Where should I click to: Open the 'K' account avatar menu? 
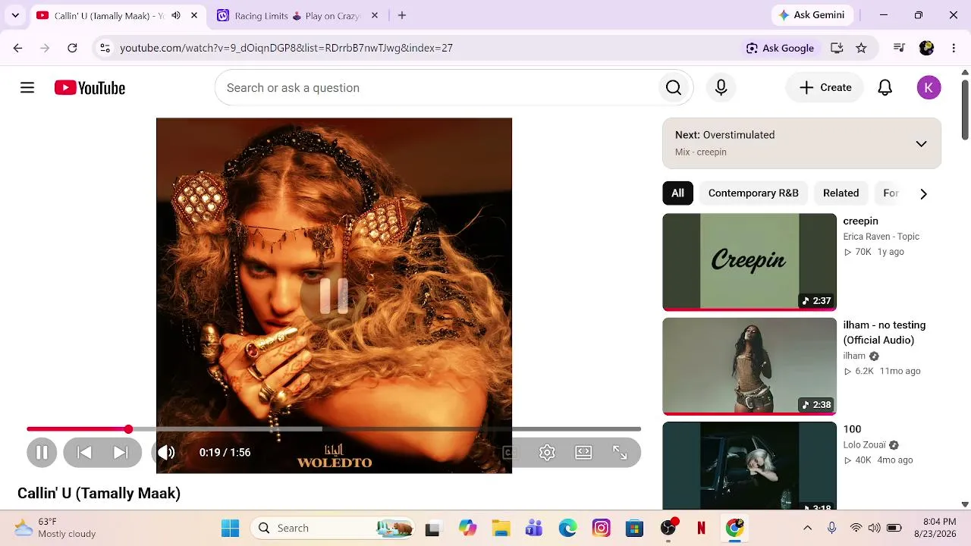pos(929,88)
